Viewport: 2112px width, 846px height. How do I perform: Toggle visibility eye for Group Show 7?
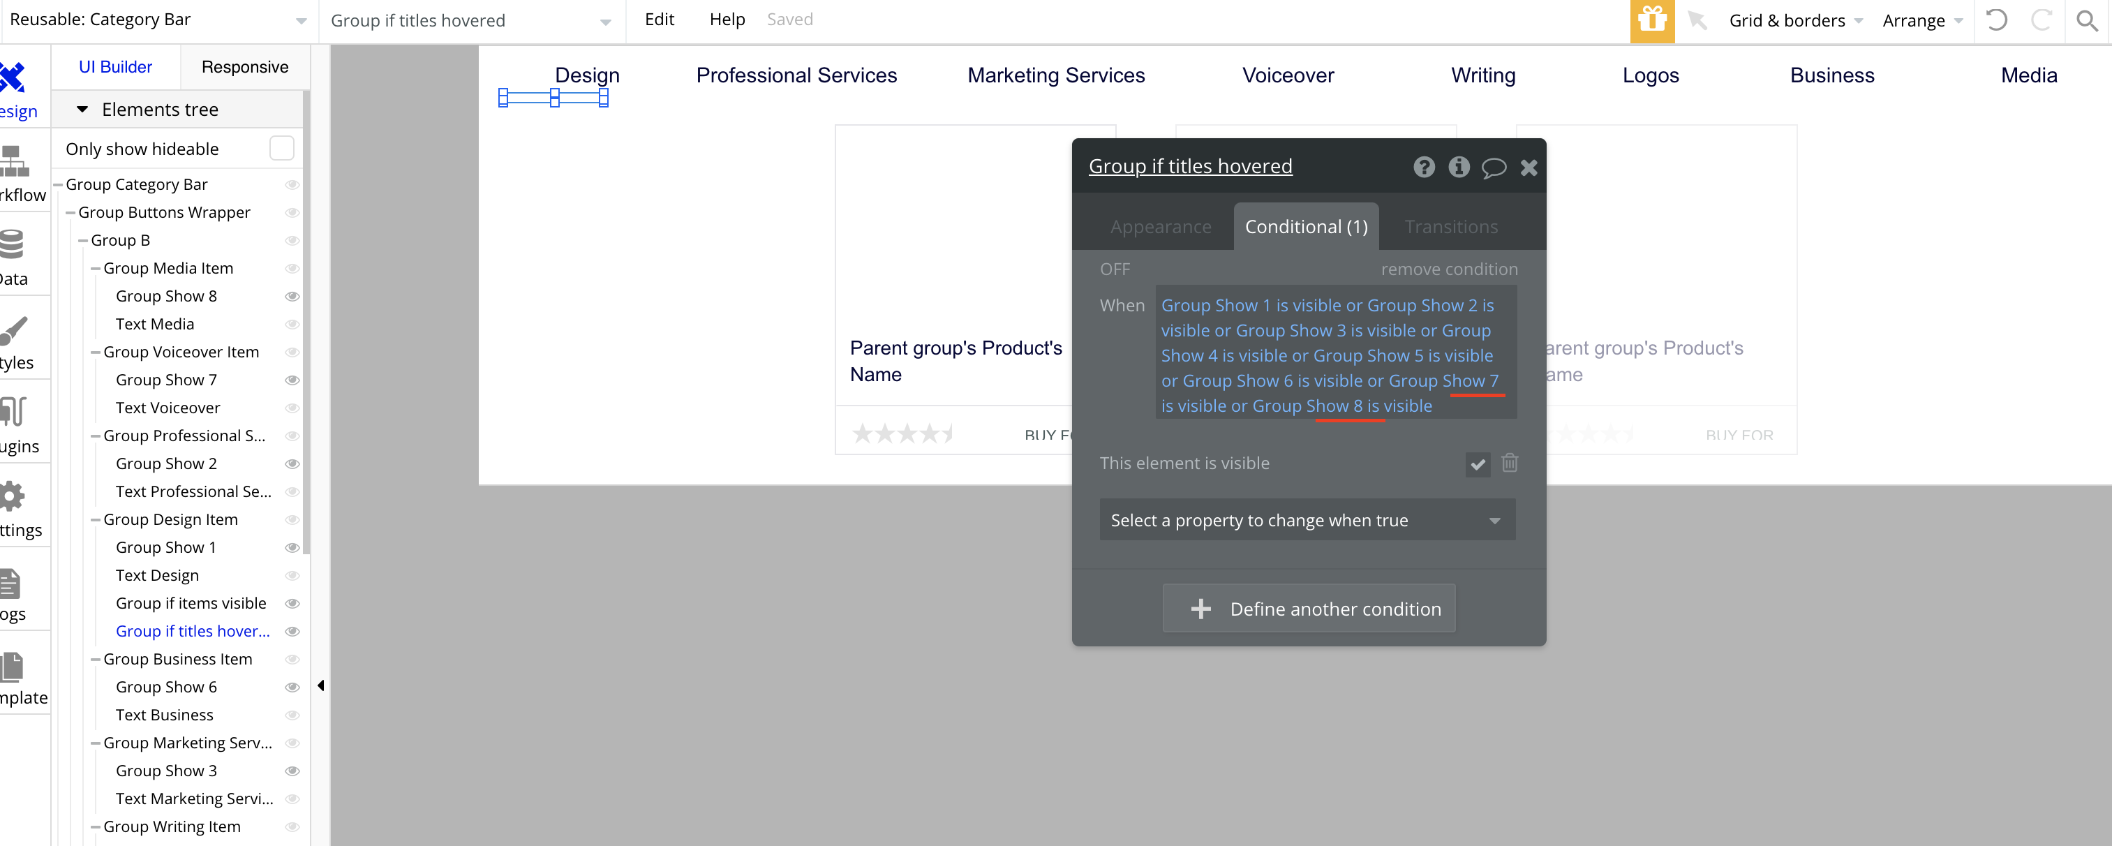pos(292,380)
